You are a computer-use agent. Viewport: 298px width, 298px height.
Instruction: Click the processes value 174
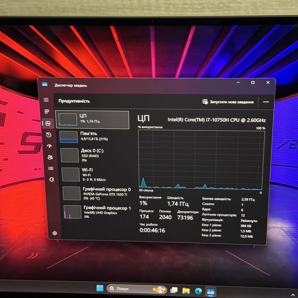(144, 217)
